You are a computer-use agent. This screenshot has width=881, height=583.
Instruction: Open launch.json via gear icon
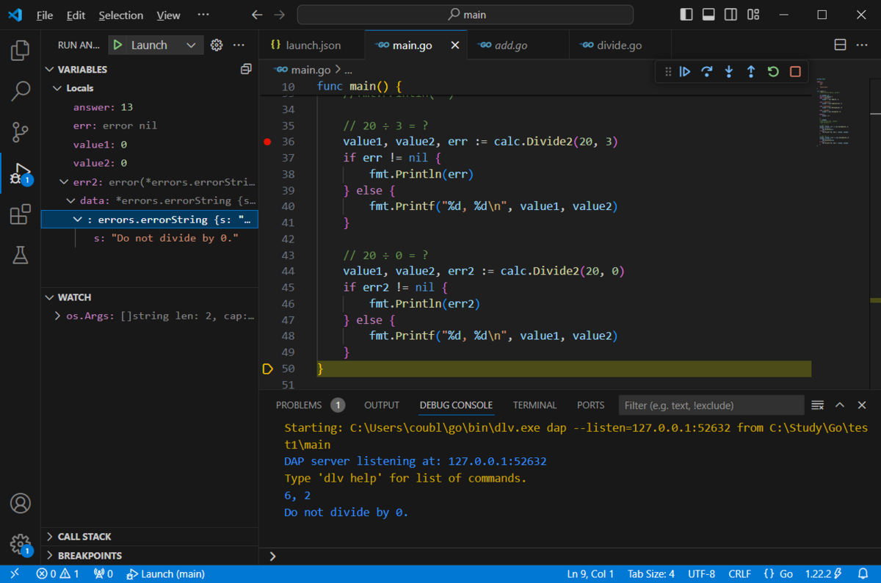(x=217, y=45)
